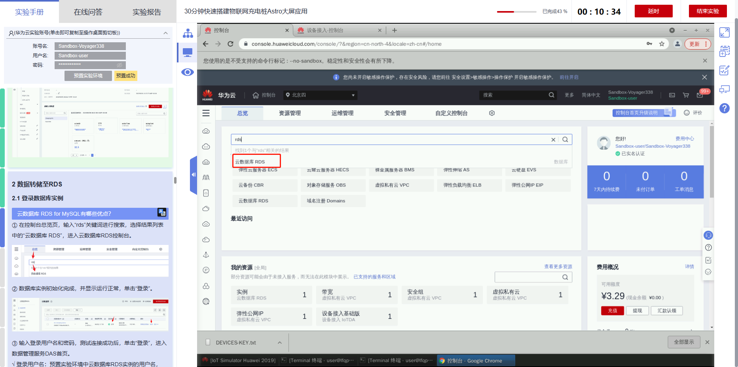Go back using Chrome's back arrow

(206, 44)
